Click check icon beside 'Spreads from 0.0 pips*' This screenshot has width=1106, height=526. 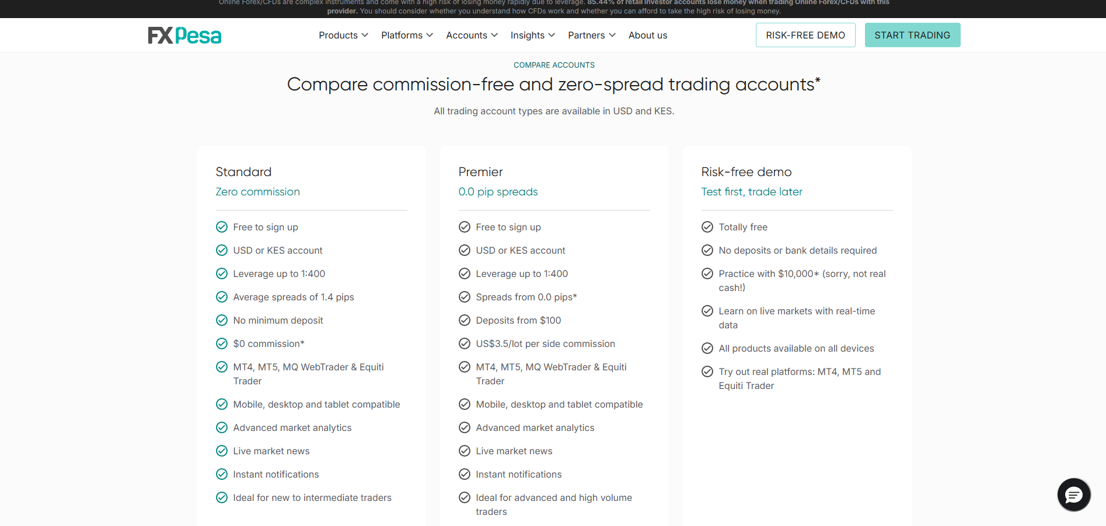coord(464,297)
